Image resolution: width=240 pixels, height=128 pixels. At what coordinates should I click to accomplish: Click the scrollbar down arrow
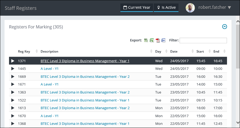(x=238, y=122)
